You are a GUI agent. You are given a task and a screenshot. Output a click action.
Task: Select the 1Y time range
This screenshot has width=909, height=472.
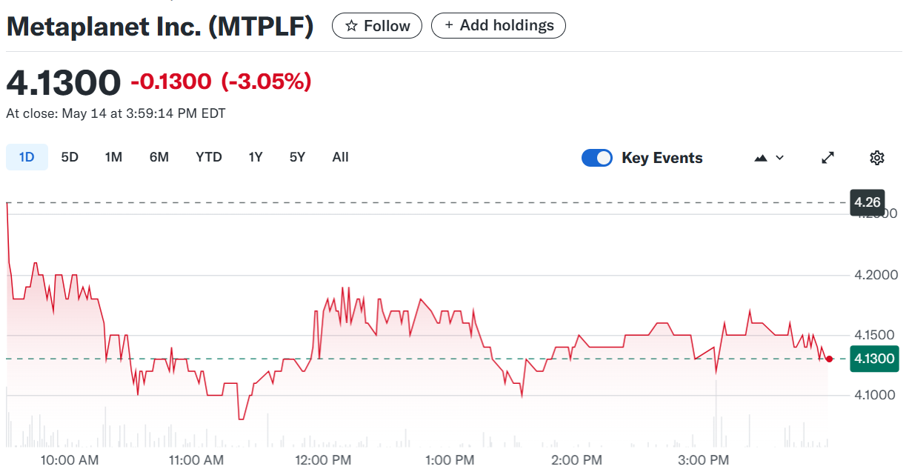[x=256, y=157]
